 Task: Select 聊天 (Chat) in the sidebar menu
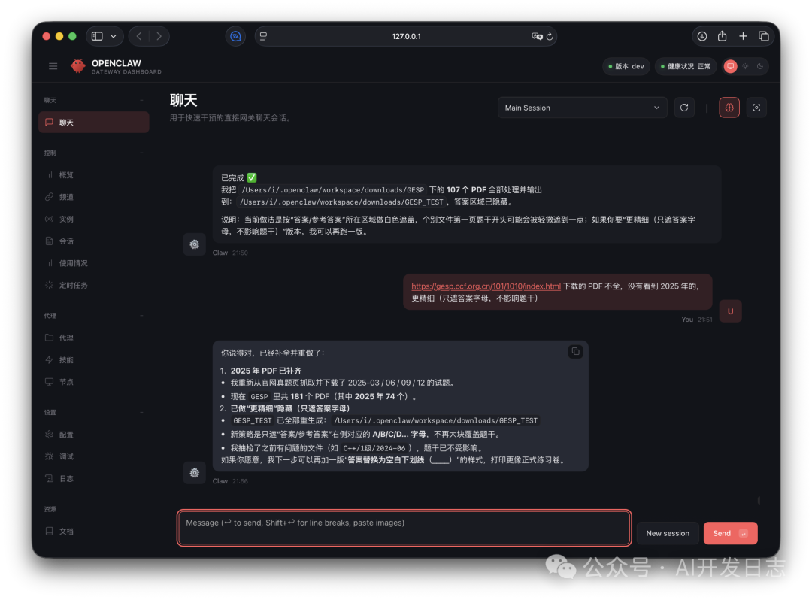point(65,121)
